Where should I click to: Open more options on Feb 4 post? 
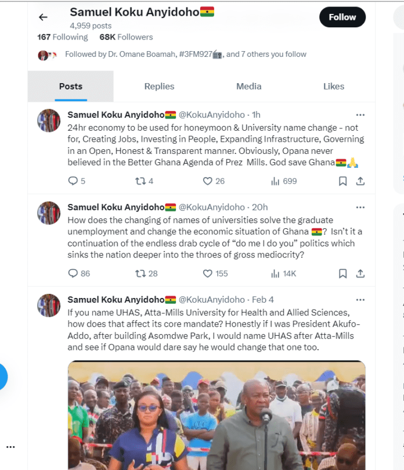360,300
